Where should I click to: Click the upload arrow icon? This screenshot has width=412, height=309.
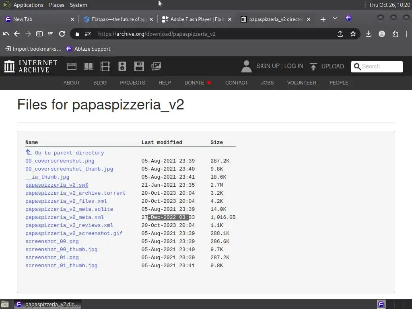point(313,66)
